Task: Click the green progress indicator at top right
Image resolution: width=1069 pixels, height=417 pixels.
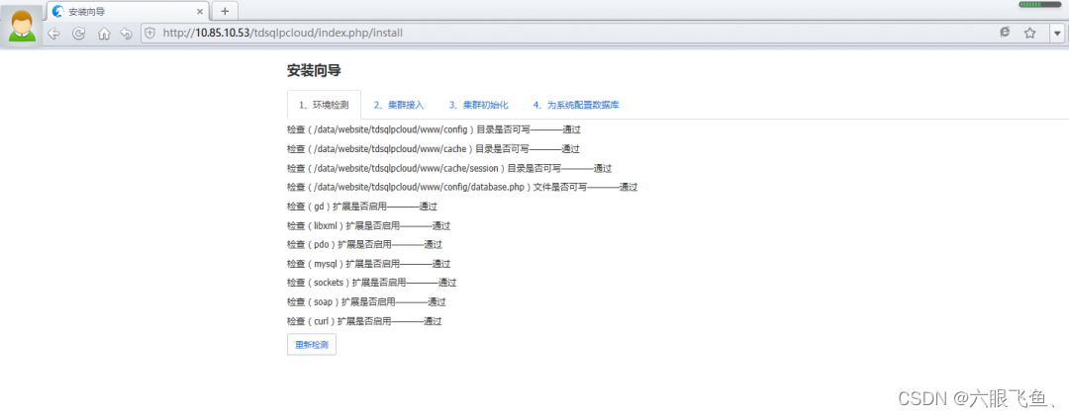Action: pyautogui.click(x=1039, y=5)
